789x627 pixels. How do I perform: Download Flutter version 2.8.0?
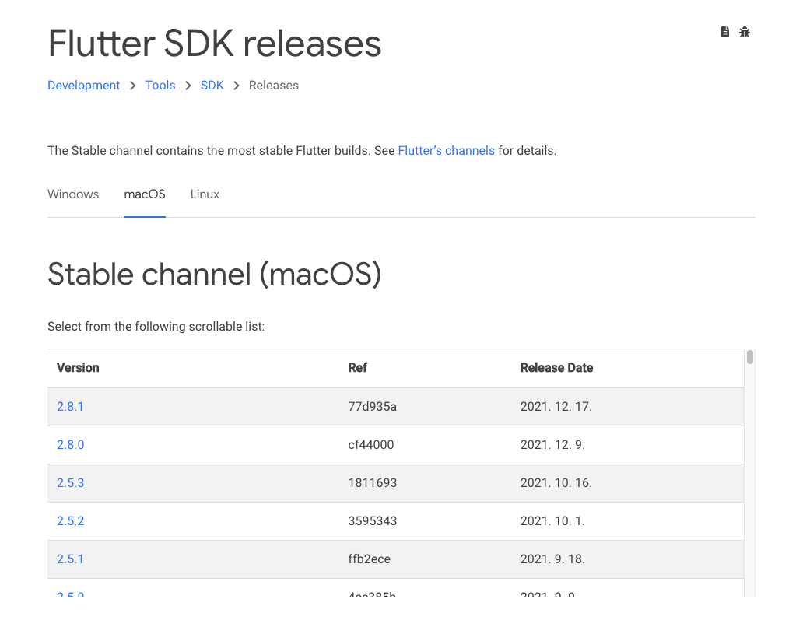pyautogui.click(x=71, y=445)
